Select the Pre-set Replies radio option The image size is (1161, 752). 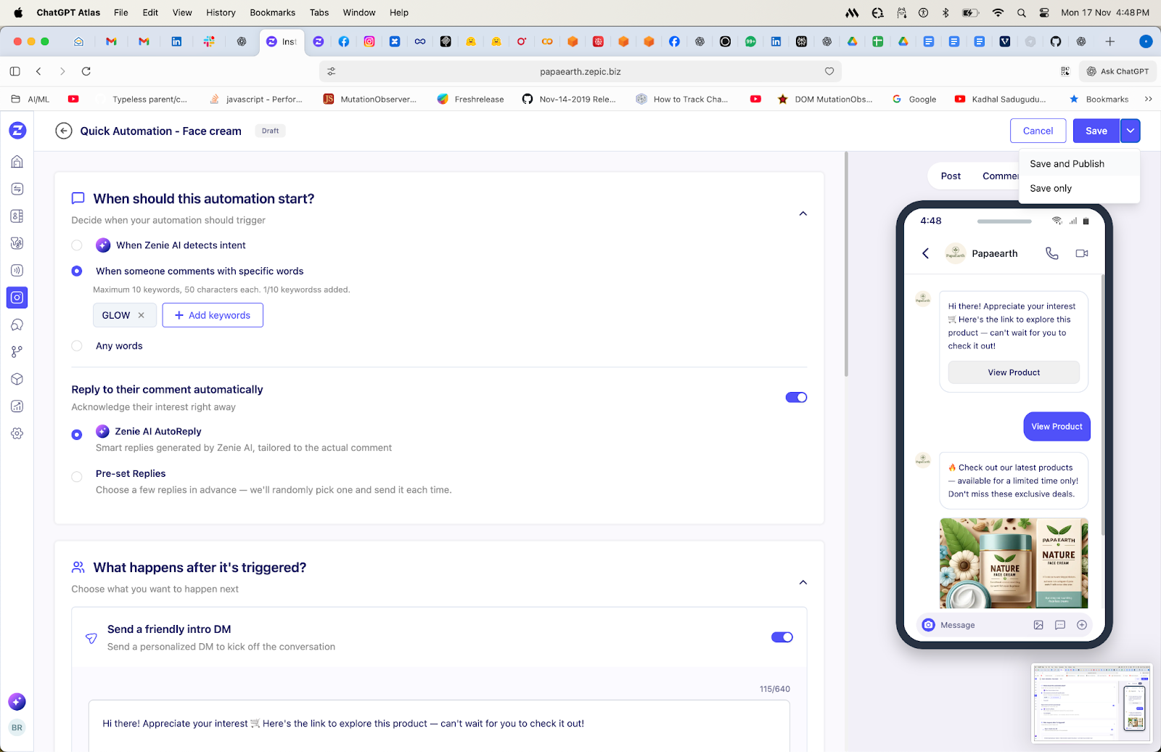[77, 477]
